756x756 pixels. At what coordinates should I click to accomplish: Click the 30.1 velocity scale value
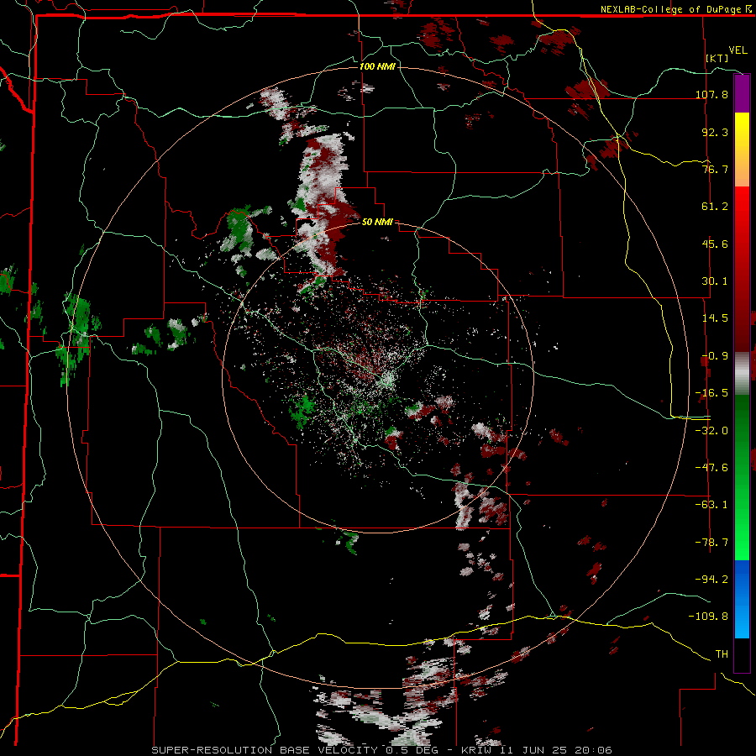point(715,281)
